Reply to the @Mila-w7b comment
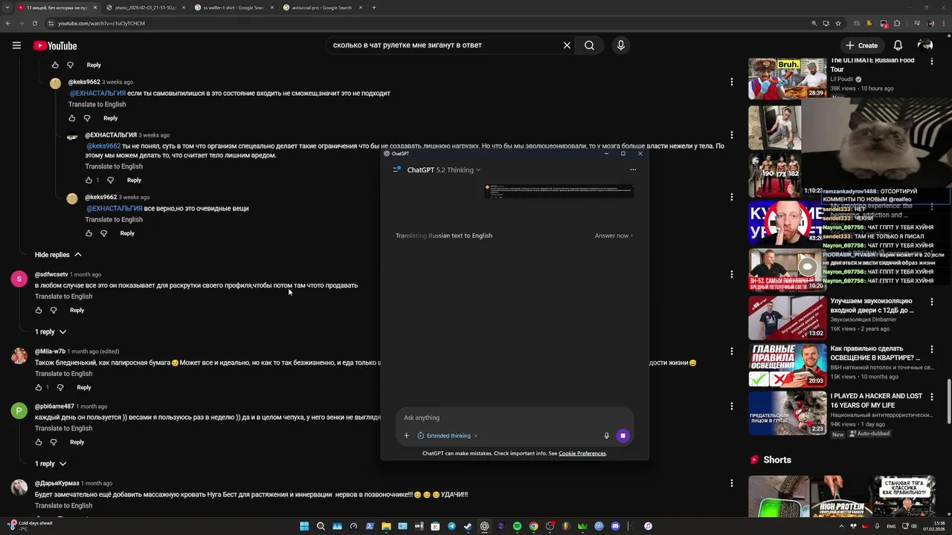Image resolution: width=952 pixels, height=535 pixels. coord(84,387)
